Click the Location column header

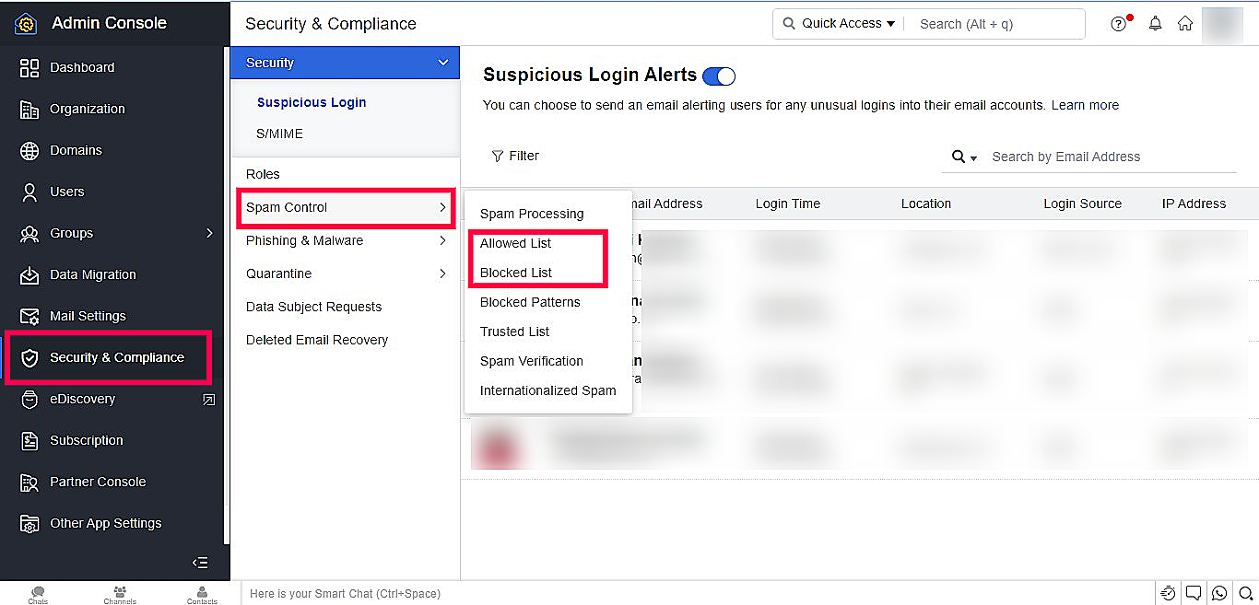click(x=926, y=204)
